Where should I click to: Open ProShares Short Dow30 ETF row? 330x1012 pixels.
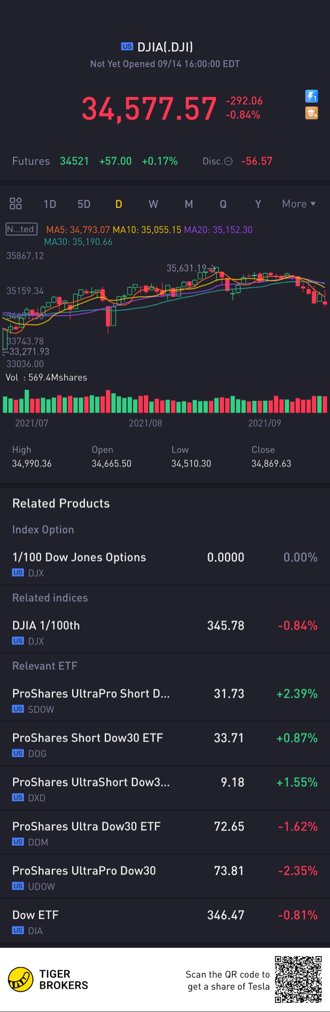coord(165,744)
